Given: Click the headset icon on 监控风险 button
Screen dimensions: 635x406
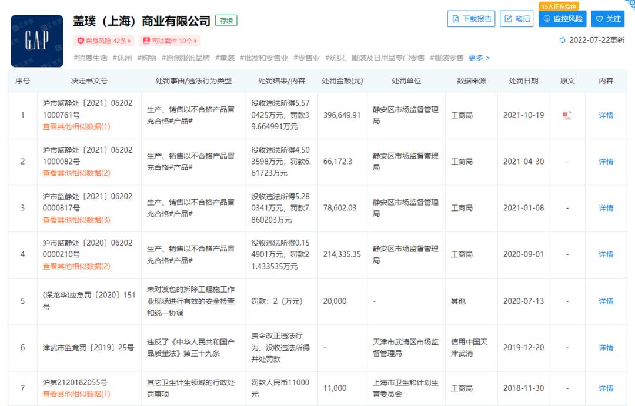Looking at the screenshot, I should coord(547,18).
